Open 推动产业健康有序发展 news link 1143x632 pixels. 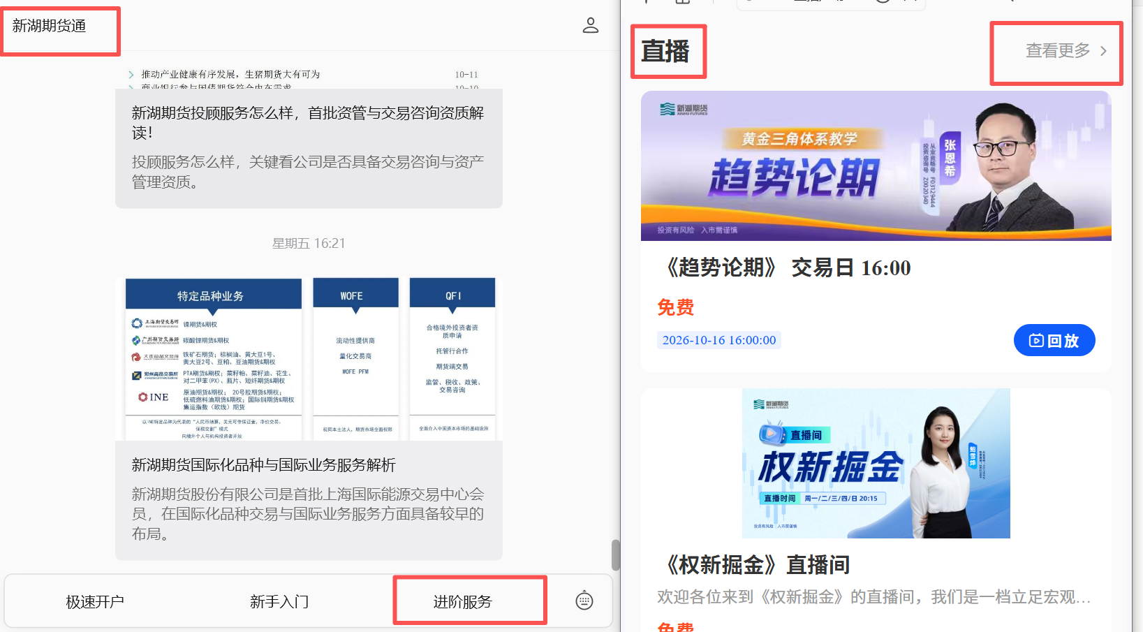click(x=230, y=74)
